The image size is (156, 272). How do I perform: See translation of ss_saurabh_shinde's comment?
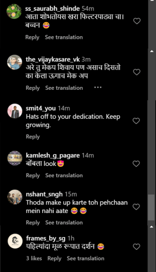pyautogui.click(x=64, y=37)
